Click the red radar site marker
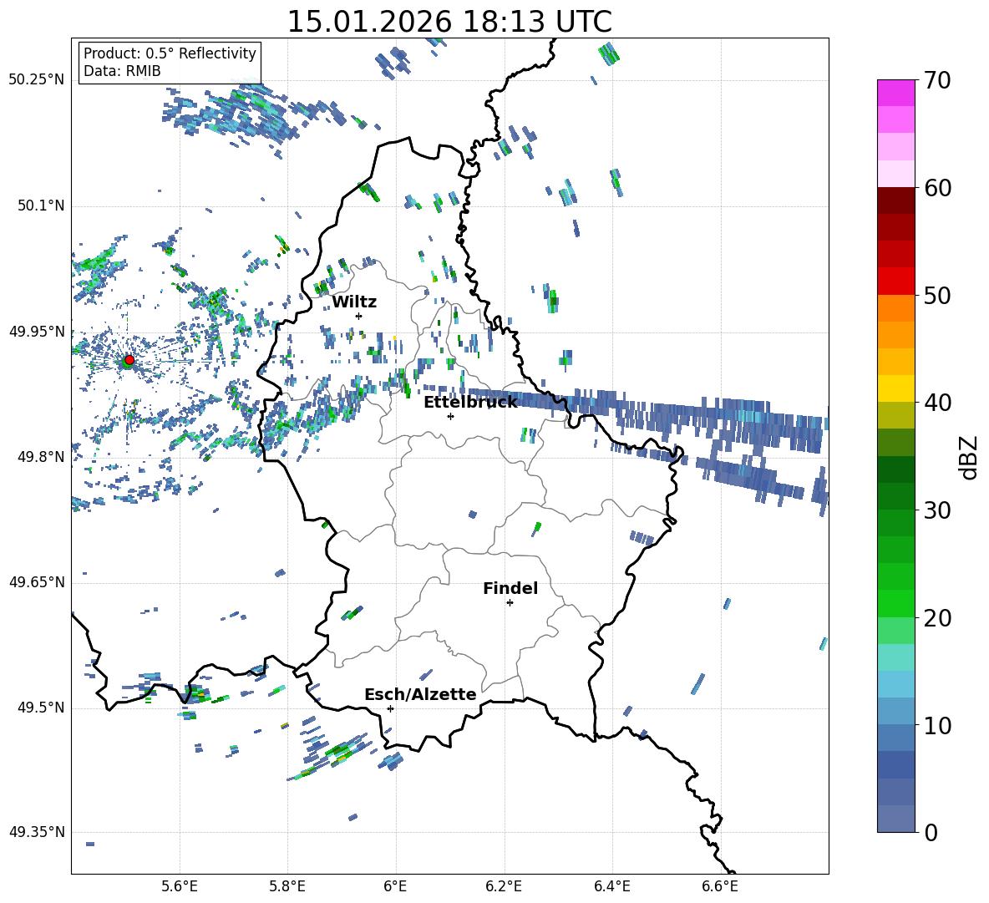The image size is (989, 903). (x=129, y=359)
